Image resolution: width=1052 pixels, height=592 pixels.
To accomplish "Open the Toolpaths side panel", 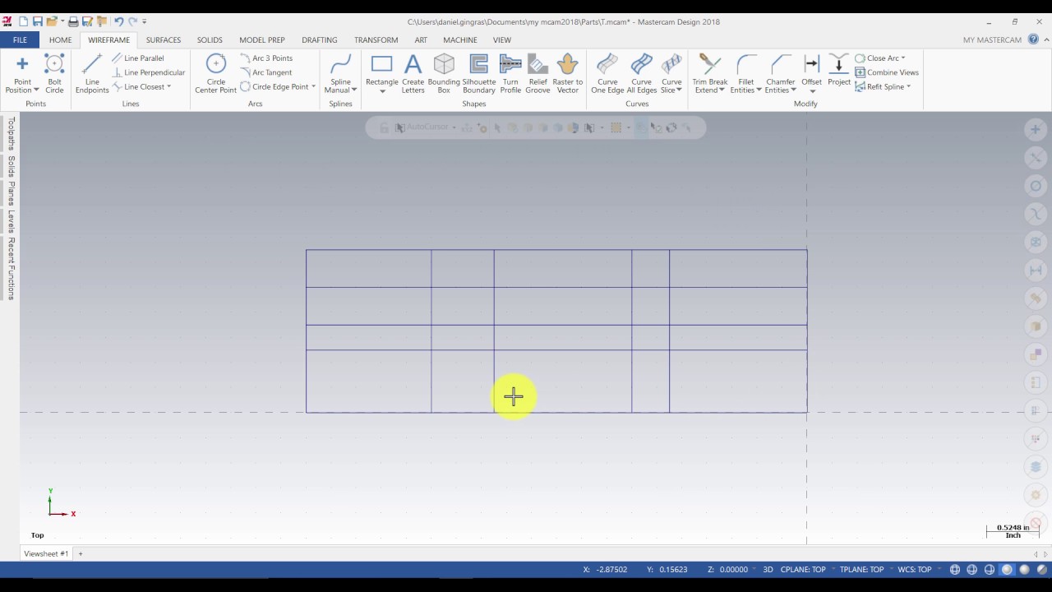I will (11, 134).
